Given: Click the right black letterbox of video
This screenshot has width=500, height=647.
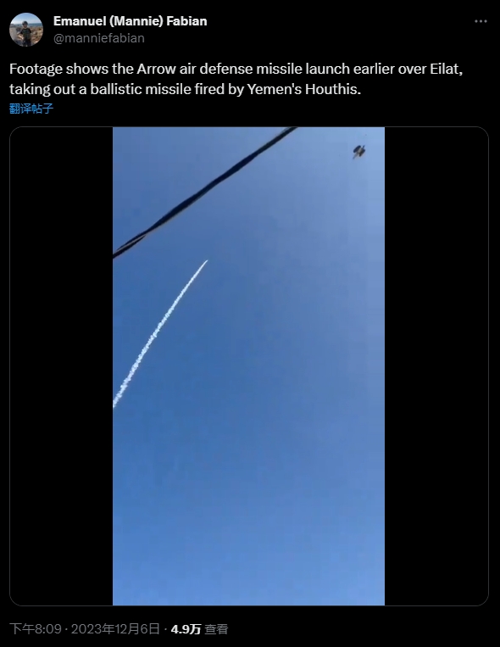Looking at the screenshot, I should [436, 366].
